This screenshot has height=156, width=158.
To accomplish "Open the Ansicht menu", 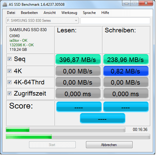I will [x=50, y=13].
